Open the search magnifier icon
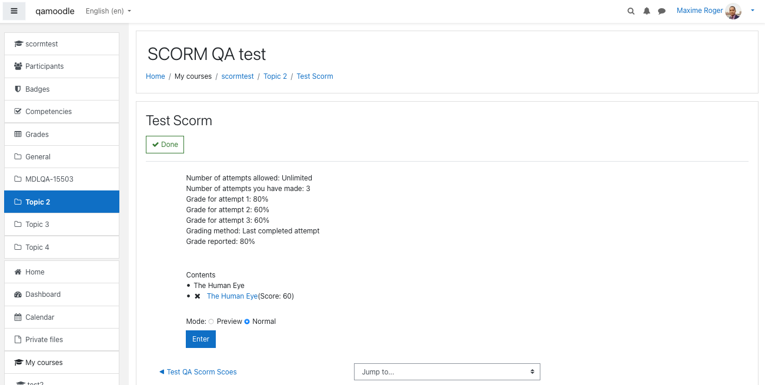765x385 pixels. [x=631, y=11]
